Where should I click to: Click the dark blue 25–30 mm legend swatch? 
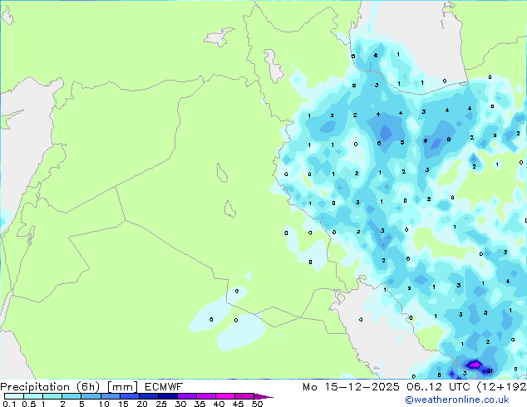(x=167, y=396)
